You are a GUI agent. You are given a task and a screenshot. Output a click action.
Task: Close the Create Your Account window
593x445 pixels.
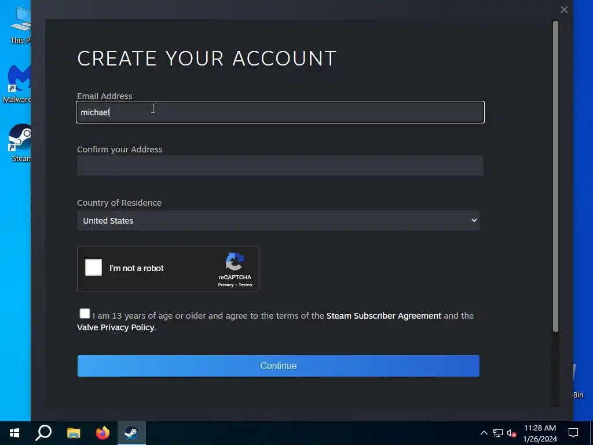click(x=564, y=9)
